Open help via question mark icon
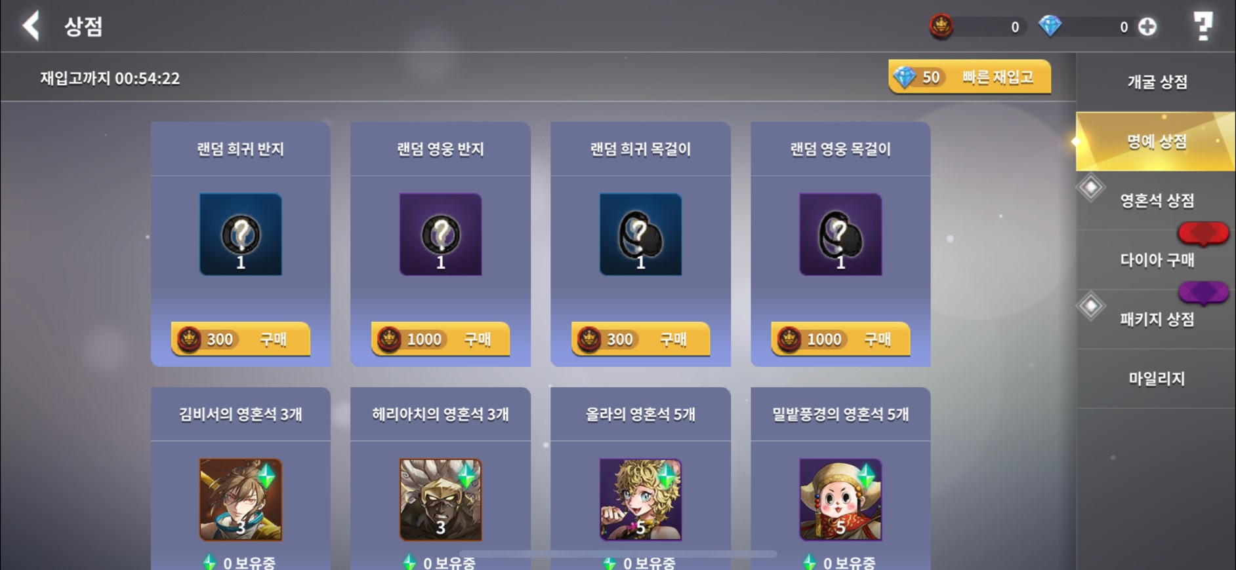 coord(1203,26)
